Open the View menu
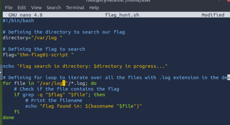The image size is (230, 125). pos(36,8)
